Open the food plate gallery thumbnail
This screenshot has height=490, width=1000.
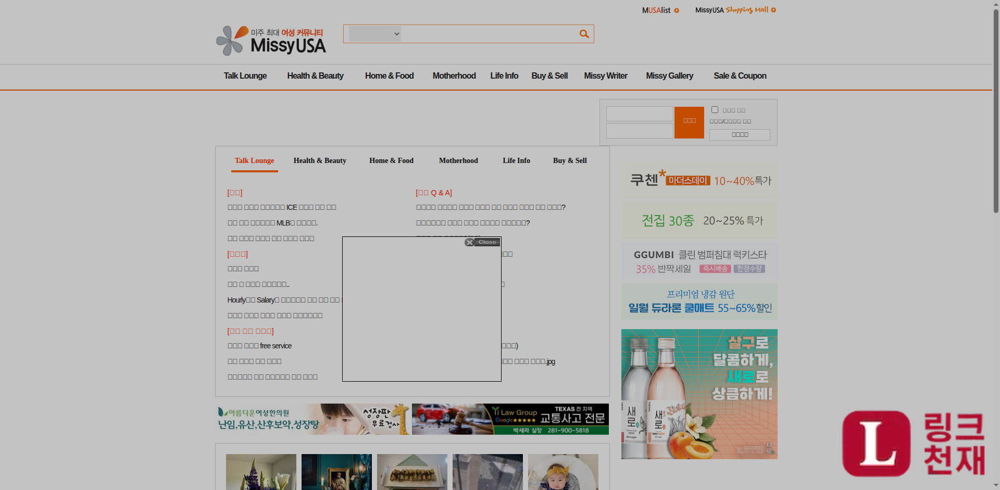[412, 472]
